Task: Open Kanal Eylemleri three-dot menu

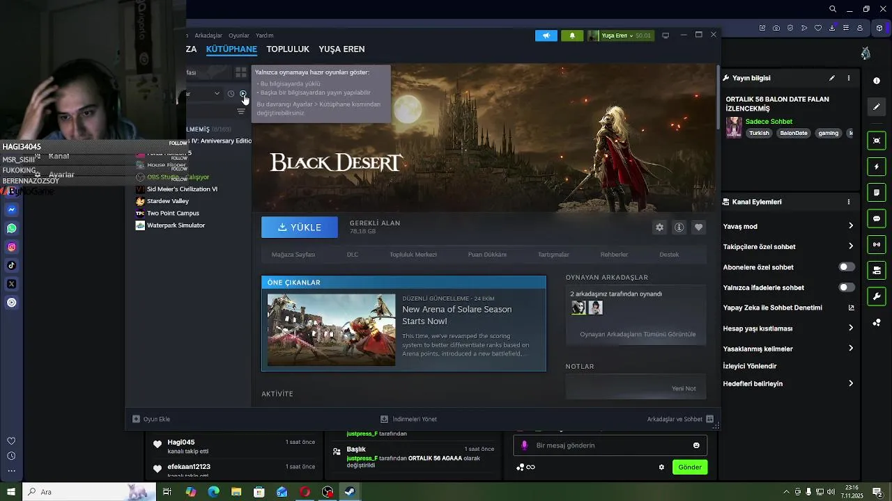Action: click(x=849, y=202)
